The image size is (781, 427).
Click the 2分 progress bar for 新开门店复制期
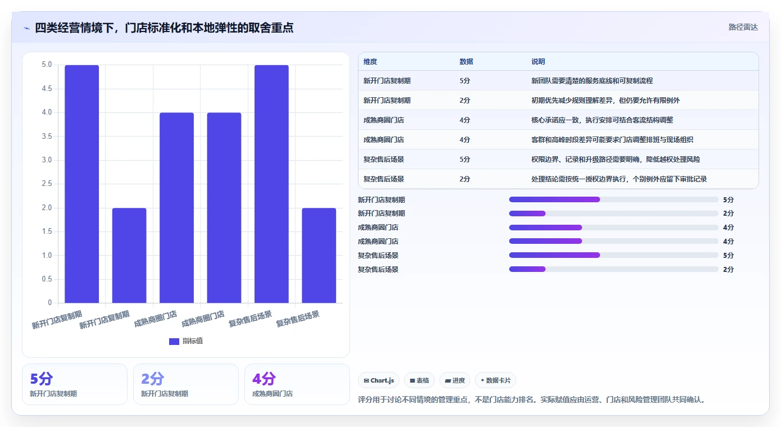click(614, 213)
